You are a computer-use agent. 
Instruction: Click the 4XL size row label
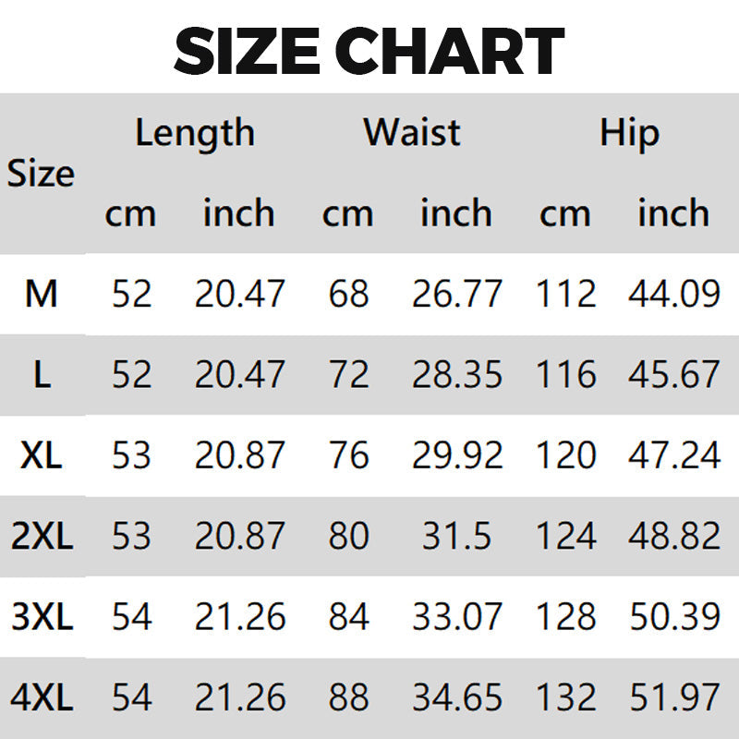pos(41,697)
